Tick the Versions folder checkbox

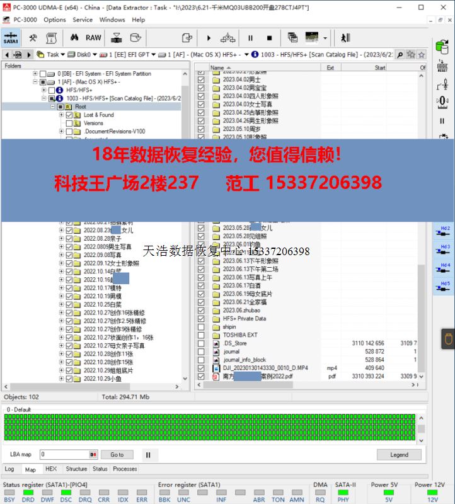tap(69, 123)
